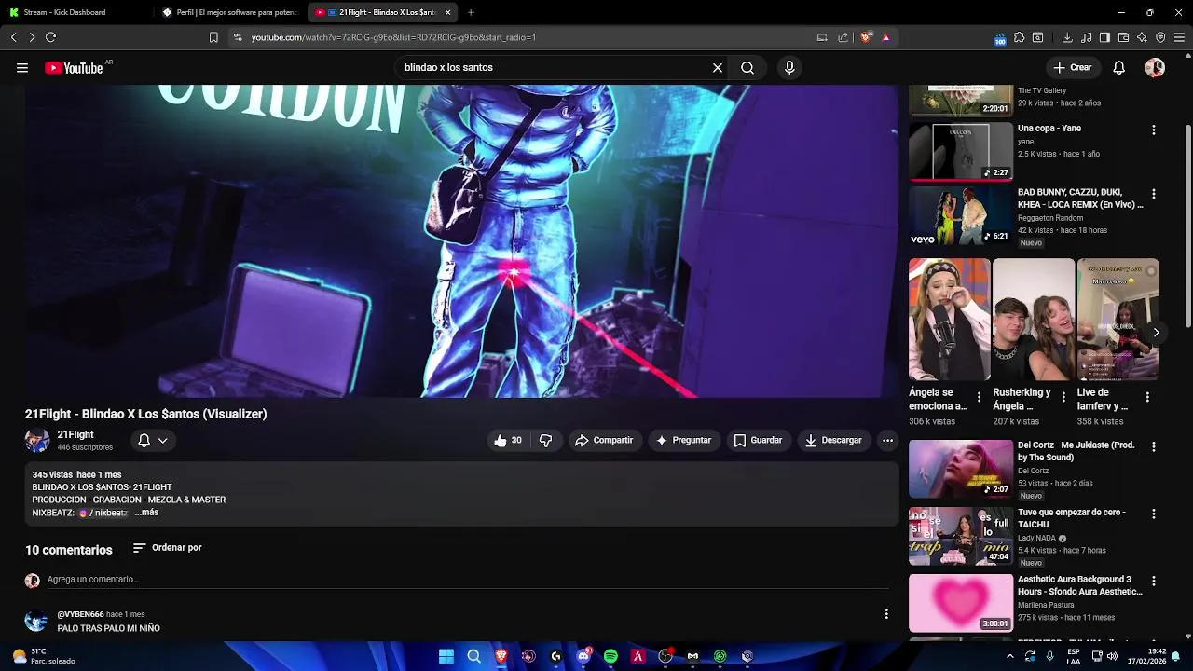Close the 21Flight YouTube tab

[448, 12]
